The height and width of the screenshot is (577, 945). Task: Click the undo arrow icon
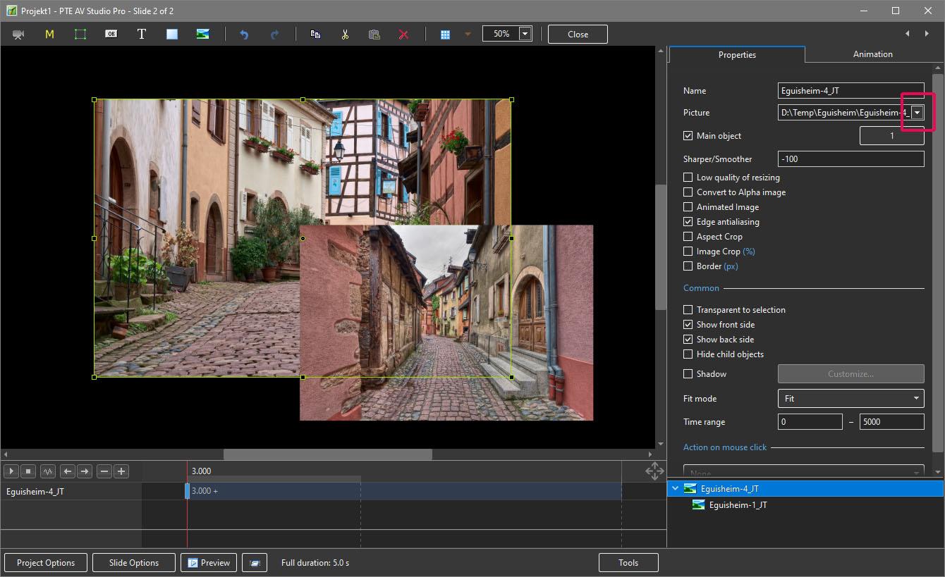(244, 35)
